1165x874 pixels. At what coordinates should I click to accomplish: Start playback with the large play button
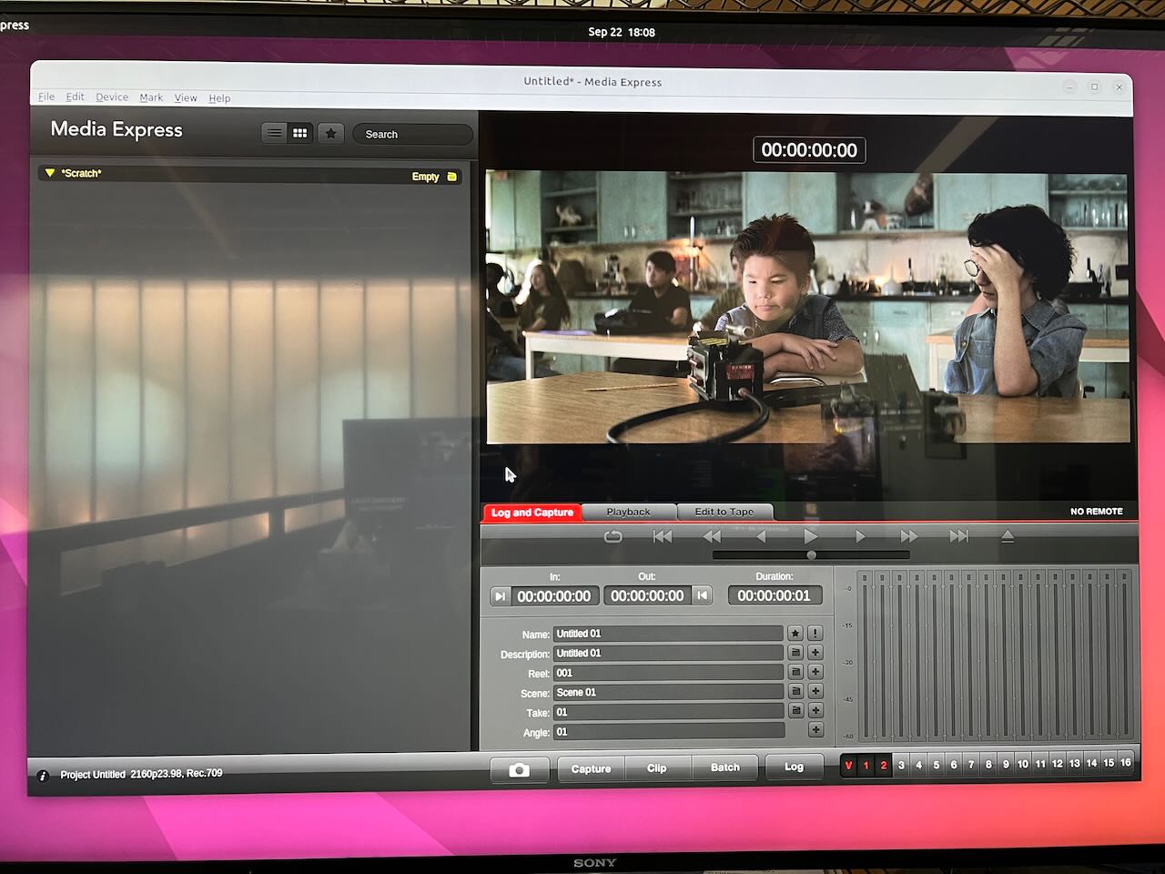coord(810,536)
